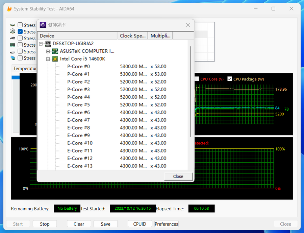Click the green memory module stress icon

[x=12, y=45]
